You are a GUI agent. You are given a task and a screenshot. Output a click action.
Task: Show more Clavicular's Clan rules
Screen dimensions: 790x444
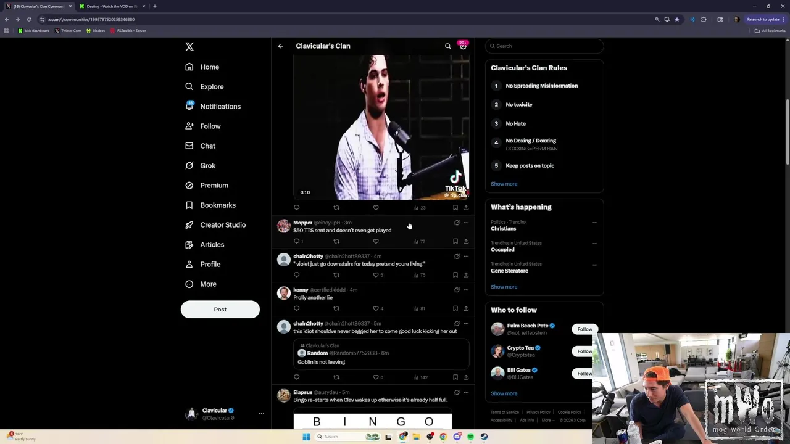click(x=504, y=184)
